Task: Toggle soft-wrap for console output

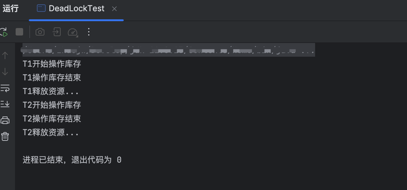Action: [x=5, y=88]
